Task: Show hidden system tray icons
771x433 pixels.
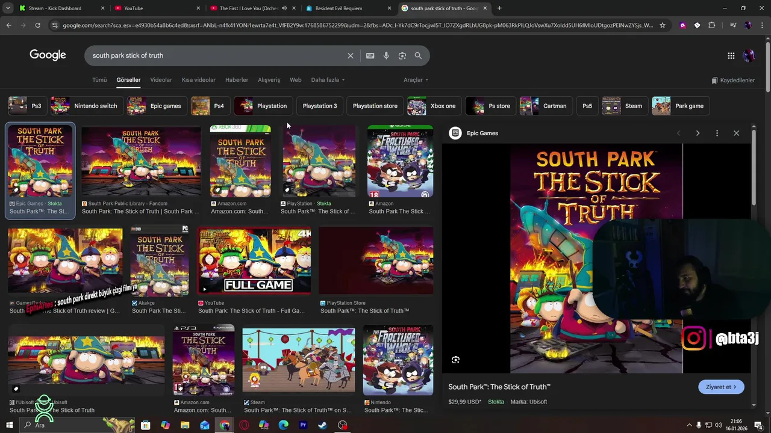Action: (690, 425)
